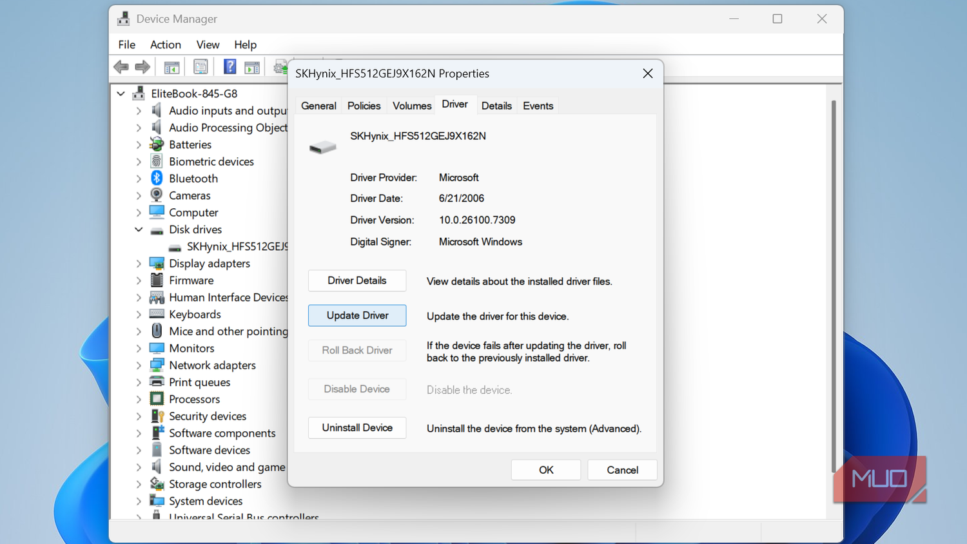
Task: Click the Batteries category icon
Action: tap(156, 144)
